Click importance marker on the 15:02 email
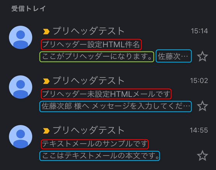The image size is (216, 170). pyautogui.click(x=46, y=81)
